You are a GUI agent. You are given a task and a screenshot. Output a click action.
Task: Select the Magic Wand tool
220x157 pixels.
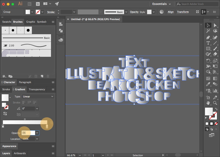(x=208, y=31)
